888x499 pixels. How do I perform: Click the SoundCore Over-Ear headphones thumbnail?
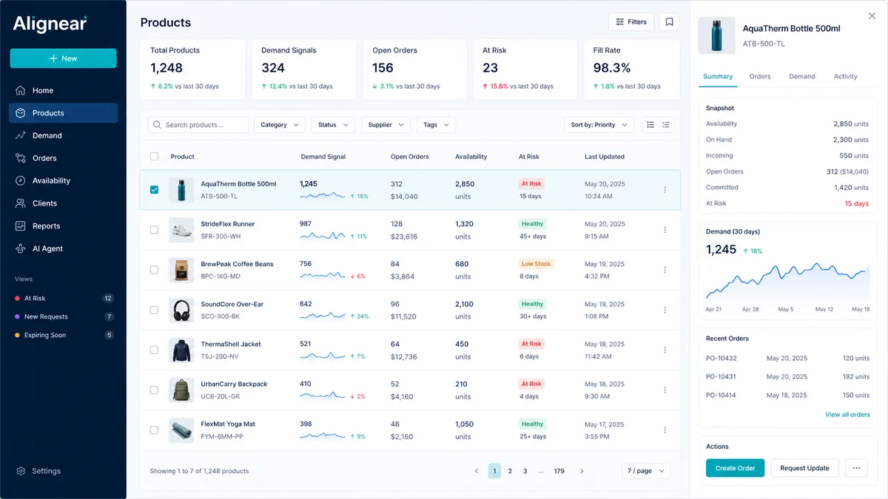[181, 310]
